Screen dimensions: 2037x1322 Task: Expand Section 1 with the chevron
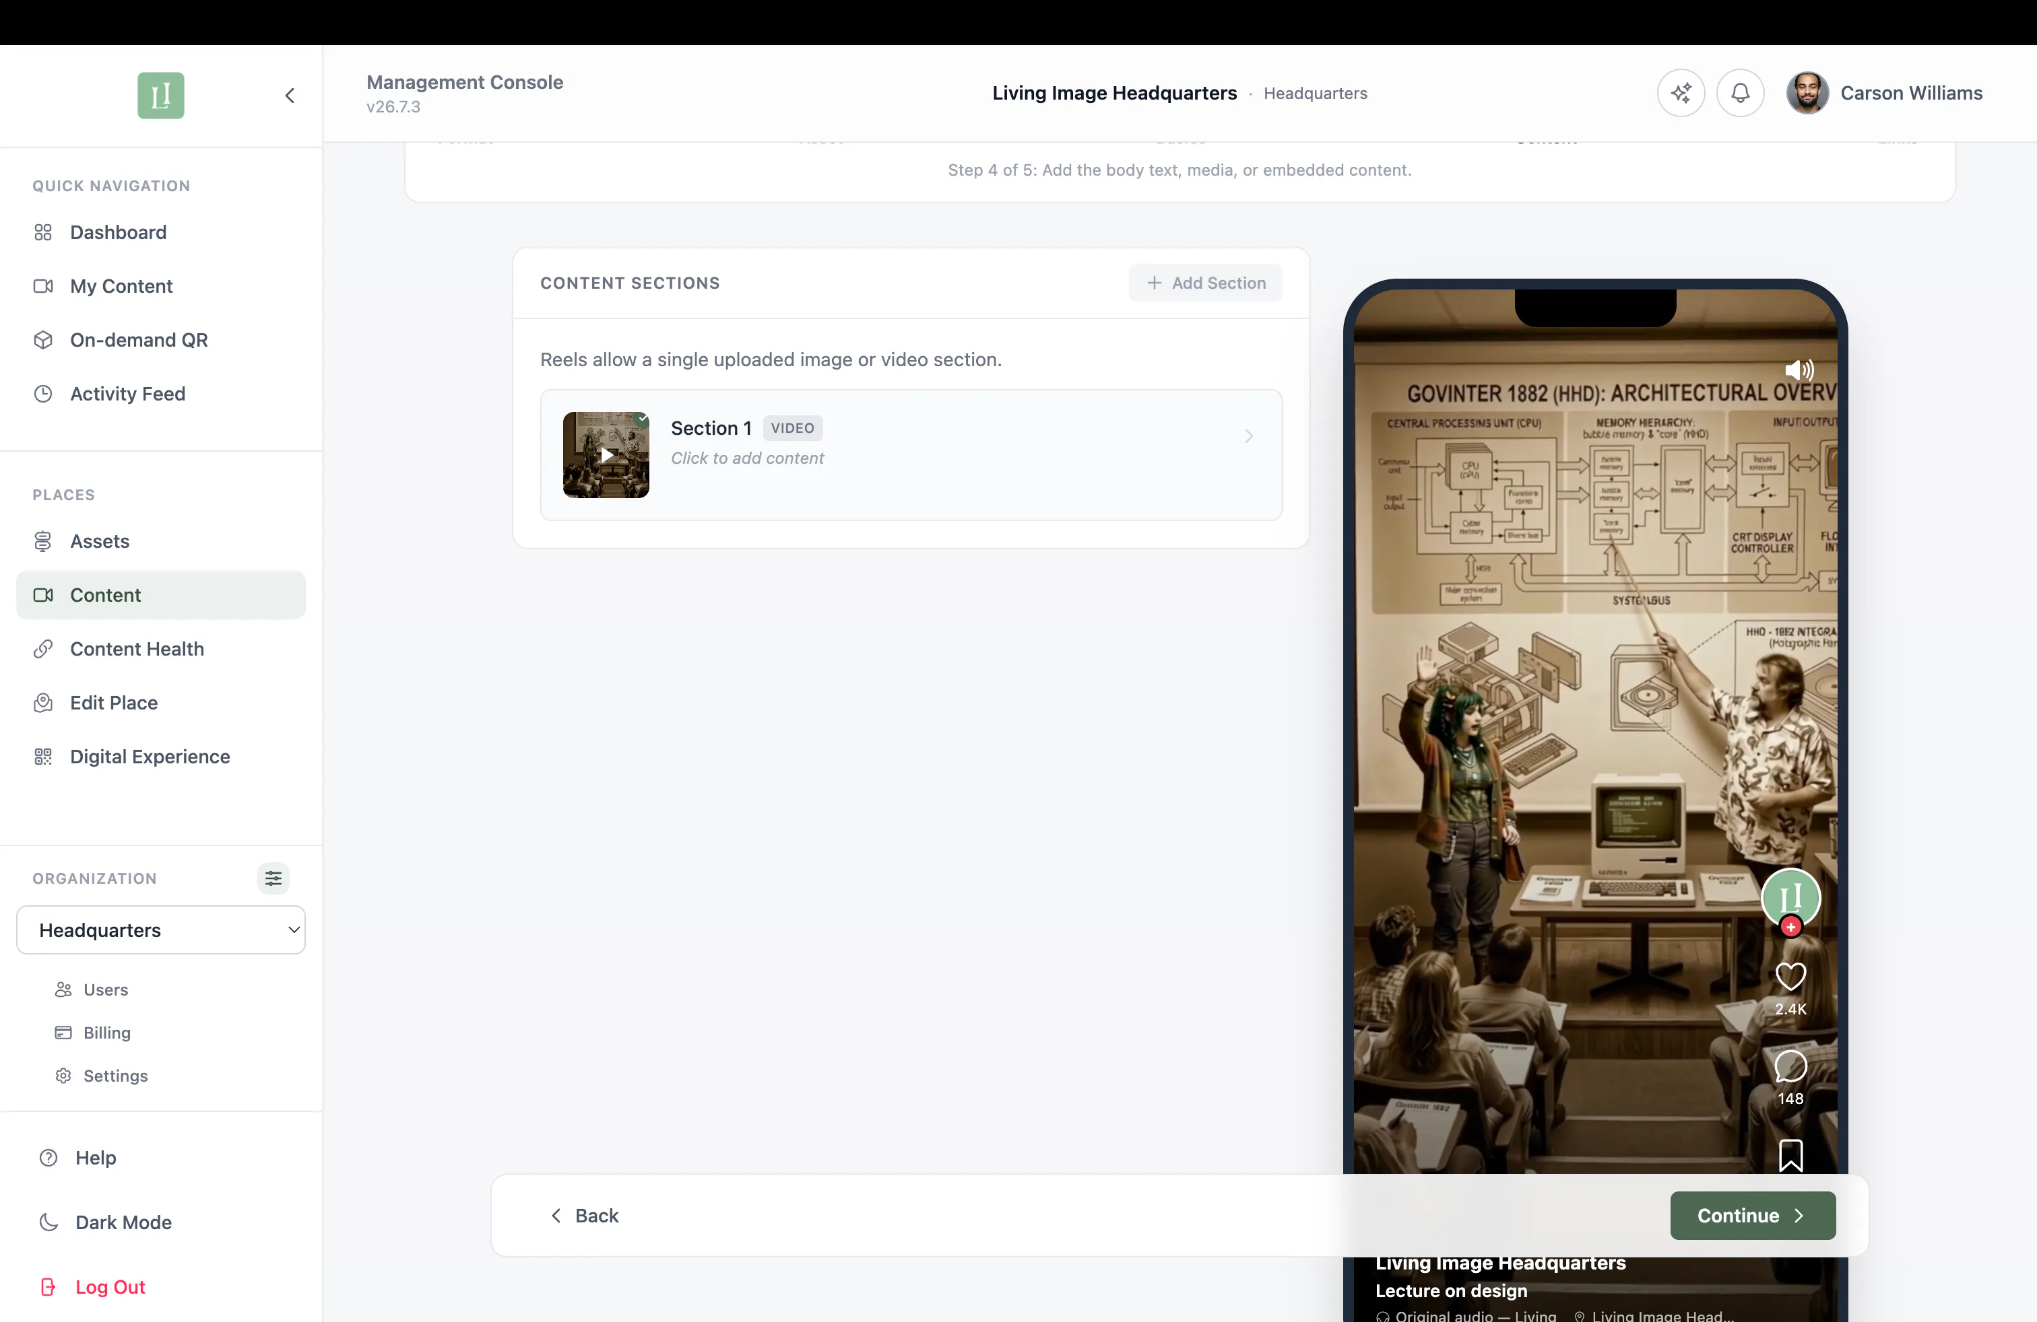pyautogui.click(x=1249, y=436)
